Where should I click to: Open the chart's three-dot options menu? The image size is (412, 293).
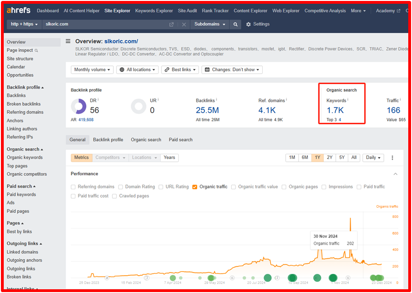(x=392, y=157)
